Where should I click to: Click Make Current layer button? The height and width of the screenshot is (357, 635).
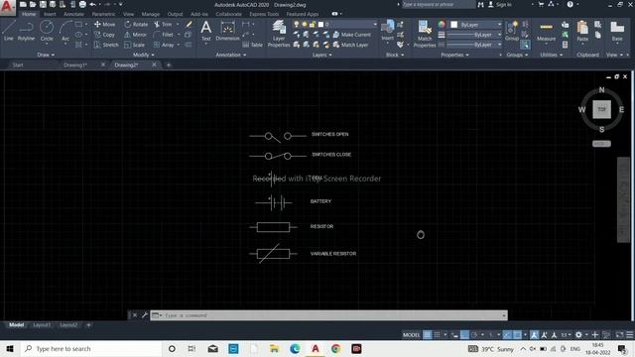point(352,35)
